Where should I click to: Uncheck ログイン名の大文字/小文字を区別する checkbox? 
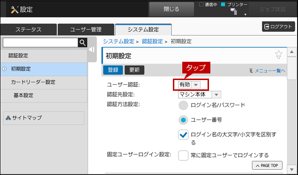pyautogui.click(x=183, y=135)
